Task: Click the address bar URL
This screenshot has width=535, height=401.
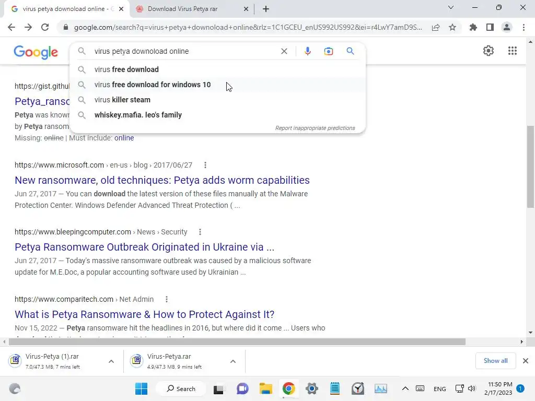Action: (248, 27)
